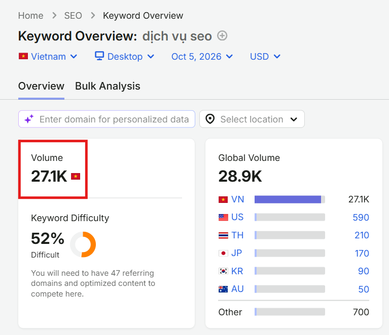The width and height of the screenshot is (389, 335).
Task: Click the Other row value 700
Action: pos(361,312)
